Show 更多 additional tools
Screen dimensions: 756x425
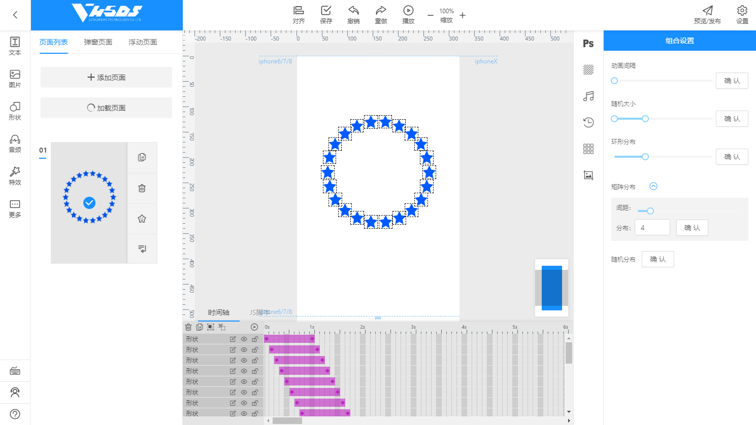pos(15,208)
